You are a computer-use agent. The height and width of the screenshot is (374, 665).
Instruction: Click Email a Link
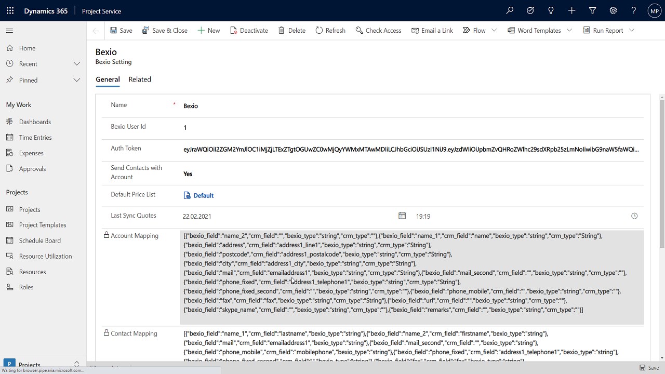pyautogui.click(x=432, y=31)
